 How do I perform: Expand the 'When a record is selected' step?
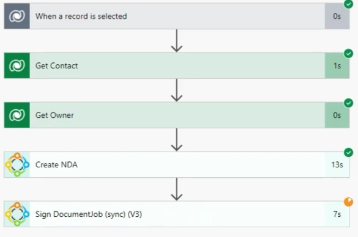tap(177, 16)
